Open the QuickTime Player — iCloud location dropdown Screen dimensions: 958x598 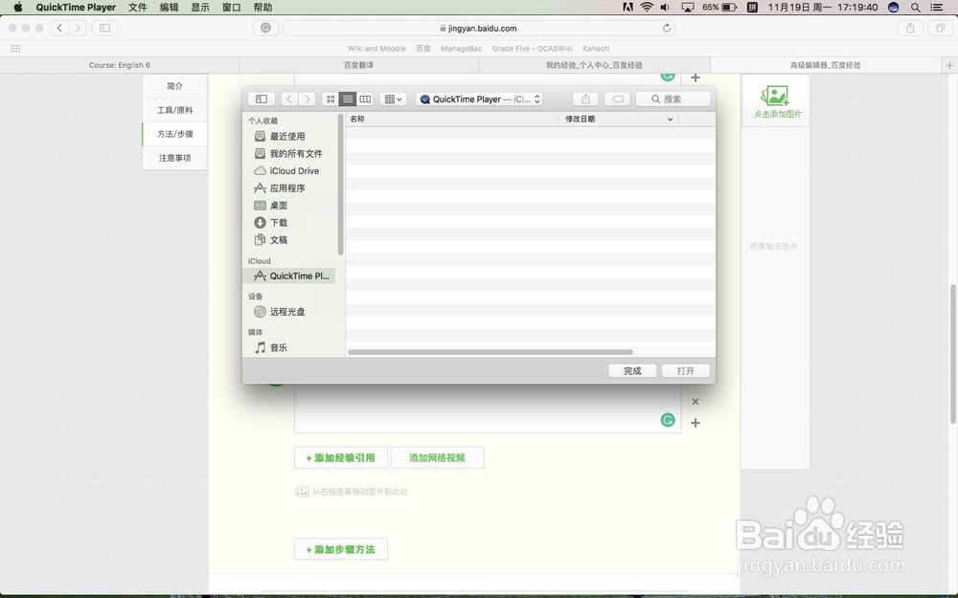coord(480,99)
